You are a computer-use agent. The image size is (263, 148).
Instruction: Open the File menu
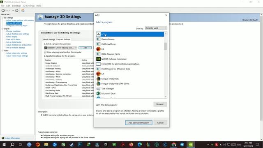click(x=2, y=6)
